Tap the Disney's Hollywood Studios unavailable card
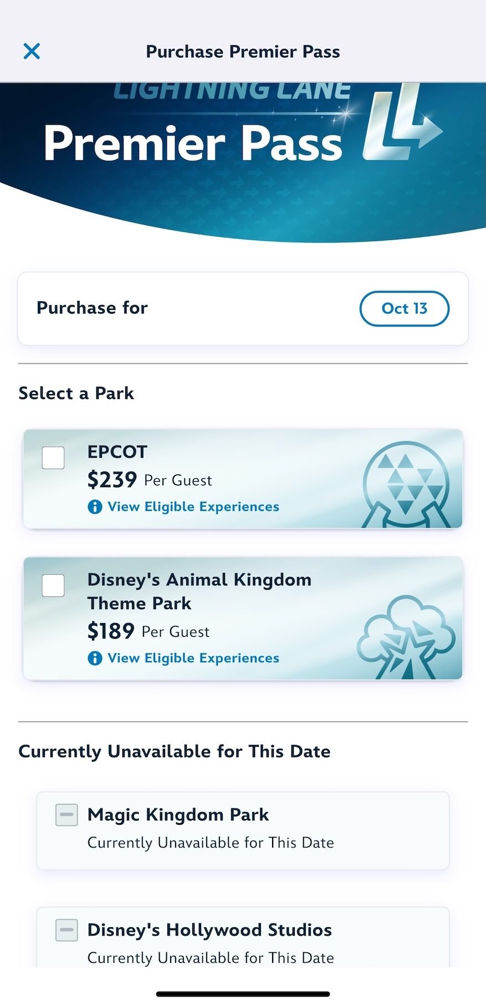 coord(243,942)
